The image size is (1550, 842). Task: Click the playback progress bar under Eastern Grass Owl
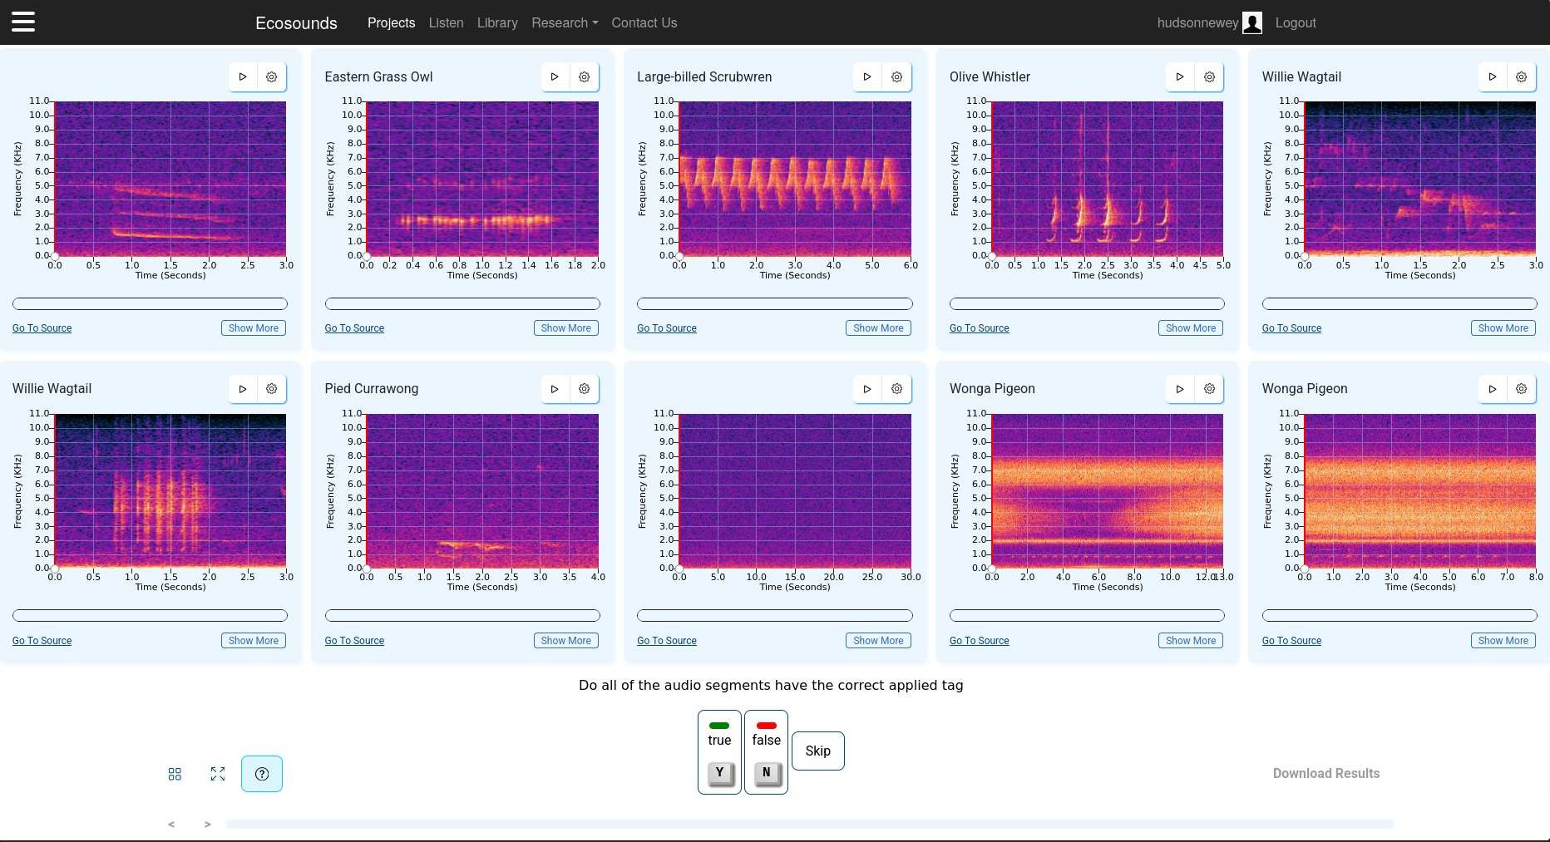[462, 303]
